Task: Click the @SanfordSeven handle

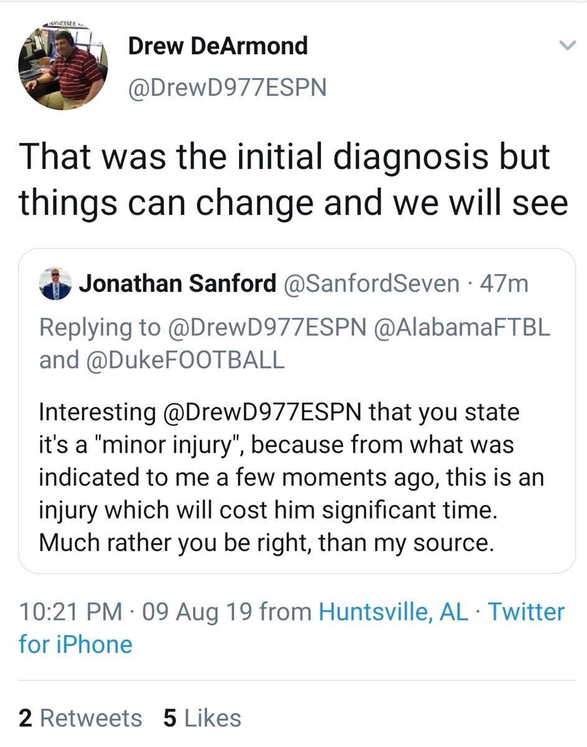Action: 371,284
